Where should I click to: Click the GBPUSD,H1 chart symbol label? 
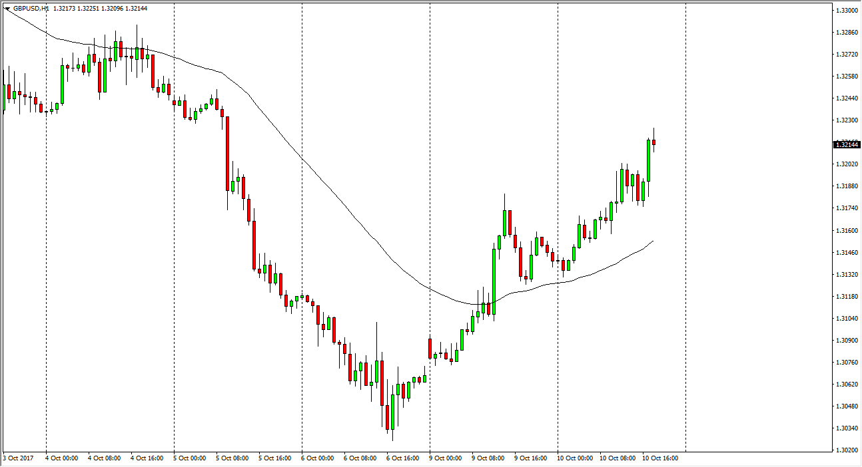pyautogui.click(x=31, y=9)
